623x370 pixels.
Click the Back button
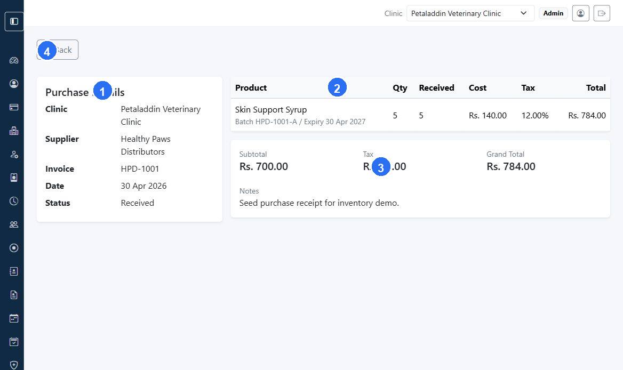pos(58,50)
